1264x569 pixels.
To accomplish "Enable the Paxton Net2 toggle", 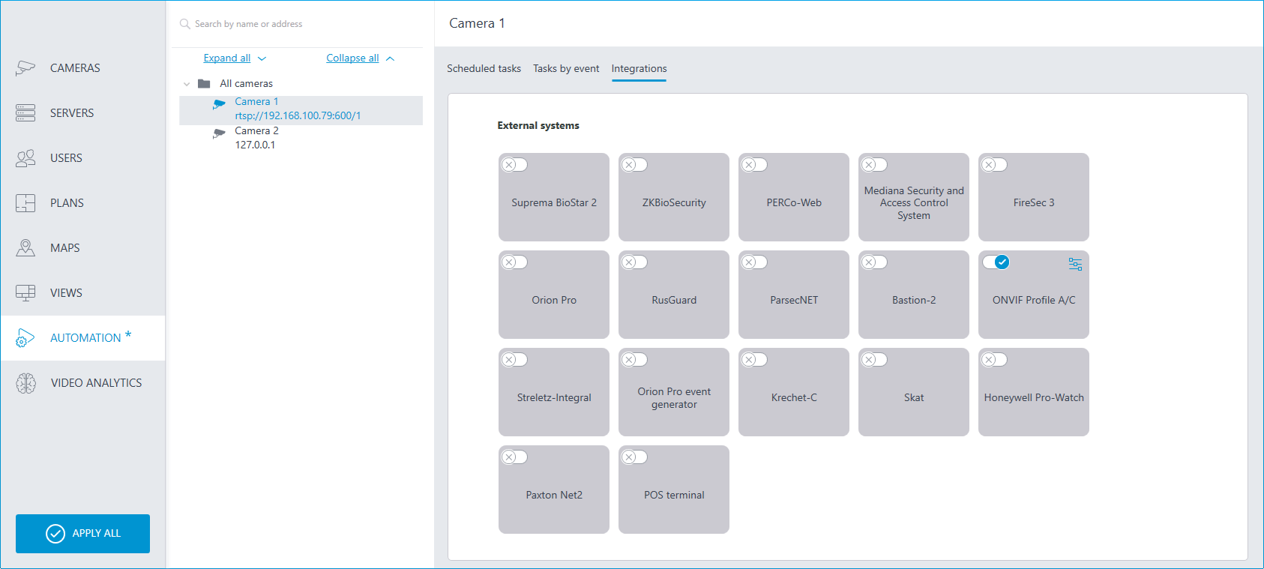I will point(515,457).
